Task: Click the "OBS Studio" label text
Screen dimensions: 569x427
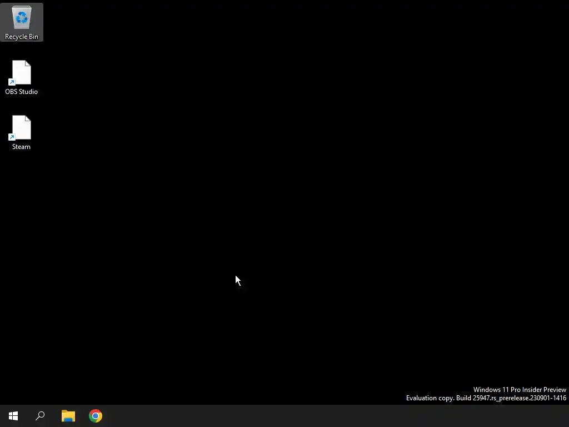Action: 22,92
